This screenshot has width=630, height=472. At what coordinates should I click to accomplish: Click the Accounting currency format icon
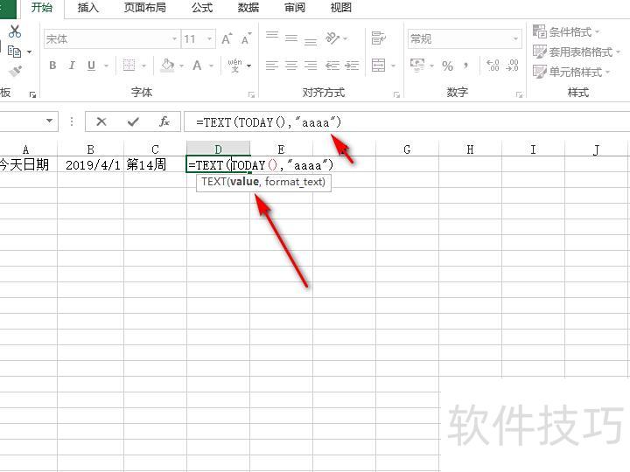[x=417, y=65]
